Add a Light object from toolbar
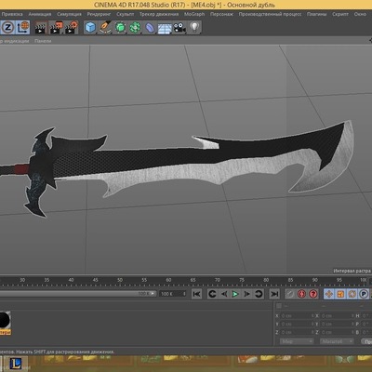 click(194, 28)
